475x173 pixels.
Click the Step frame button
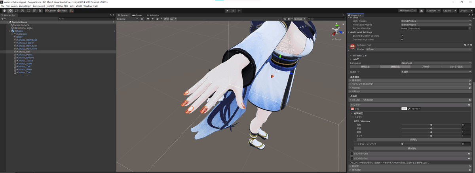click(x=239, y=11)
